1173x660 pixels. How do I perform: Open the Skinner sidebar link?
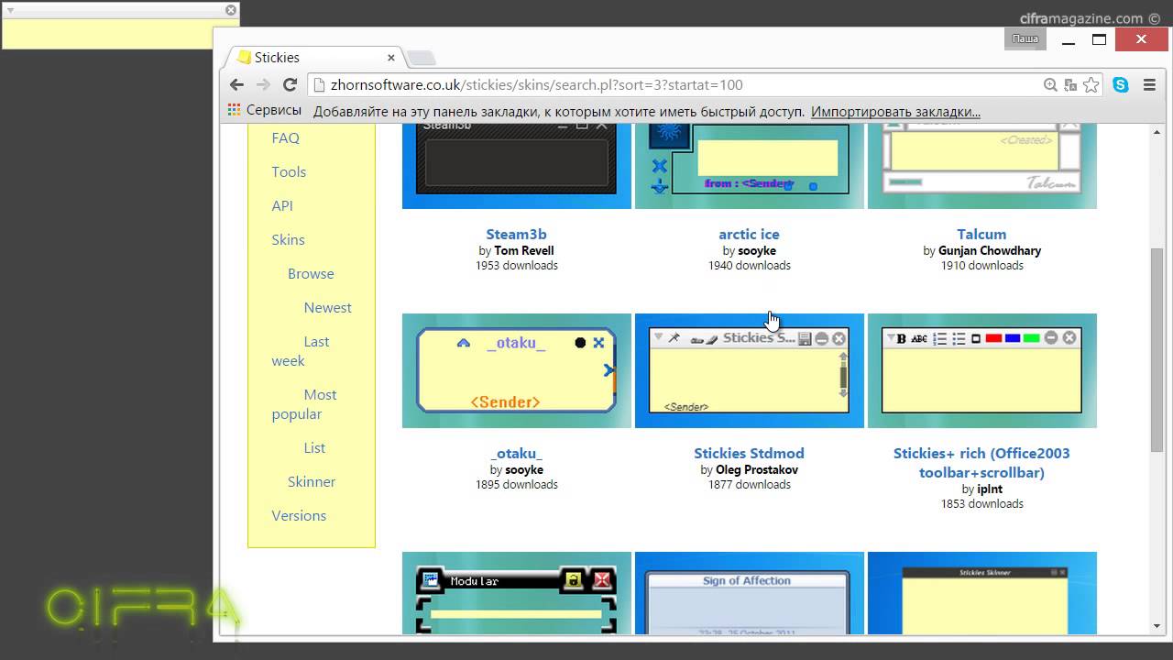pos(312,481)
